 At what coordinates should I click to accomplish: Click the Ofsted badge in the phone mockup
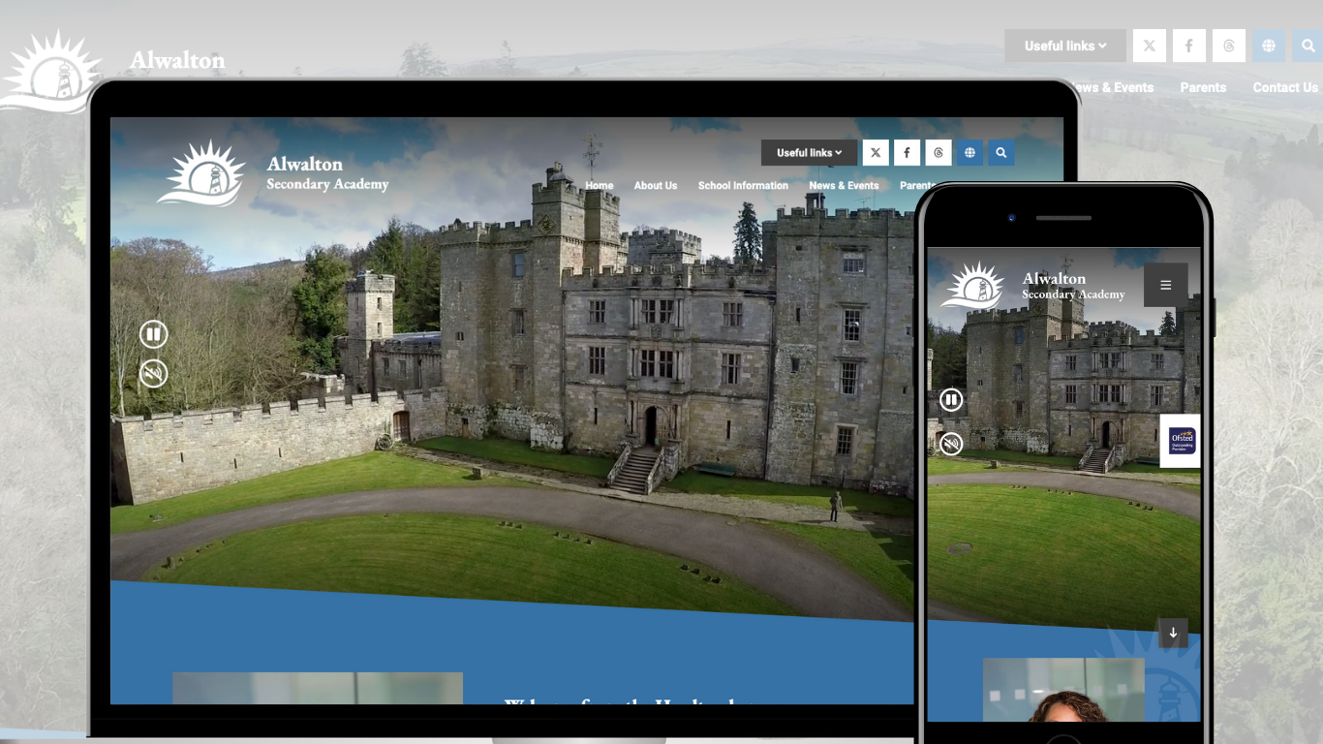click(x=1182, y=442)
